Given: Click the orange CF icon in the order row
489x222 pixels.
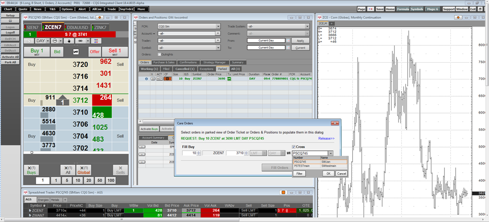Looking at the screenshot, I should tap(167, 79).
